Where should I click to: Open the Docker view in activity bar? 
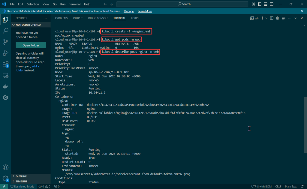5,86
